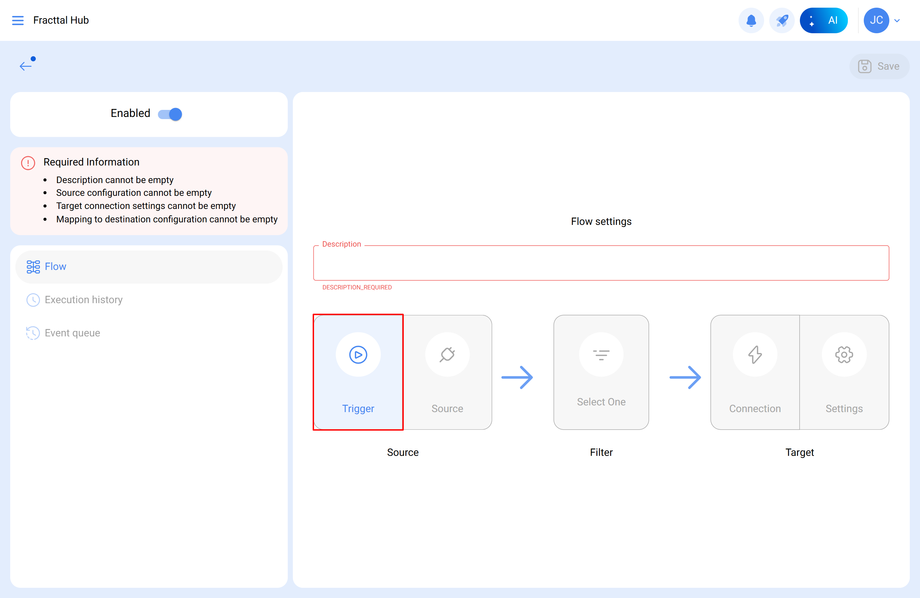The height and width of the screenshot is (598, 920).
Task: Click the JC user avatar
Action: 876,20
